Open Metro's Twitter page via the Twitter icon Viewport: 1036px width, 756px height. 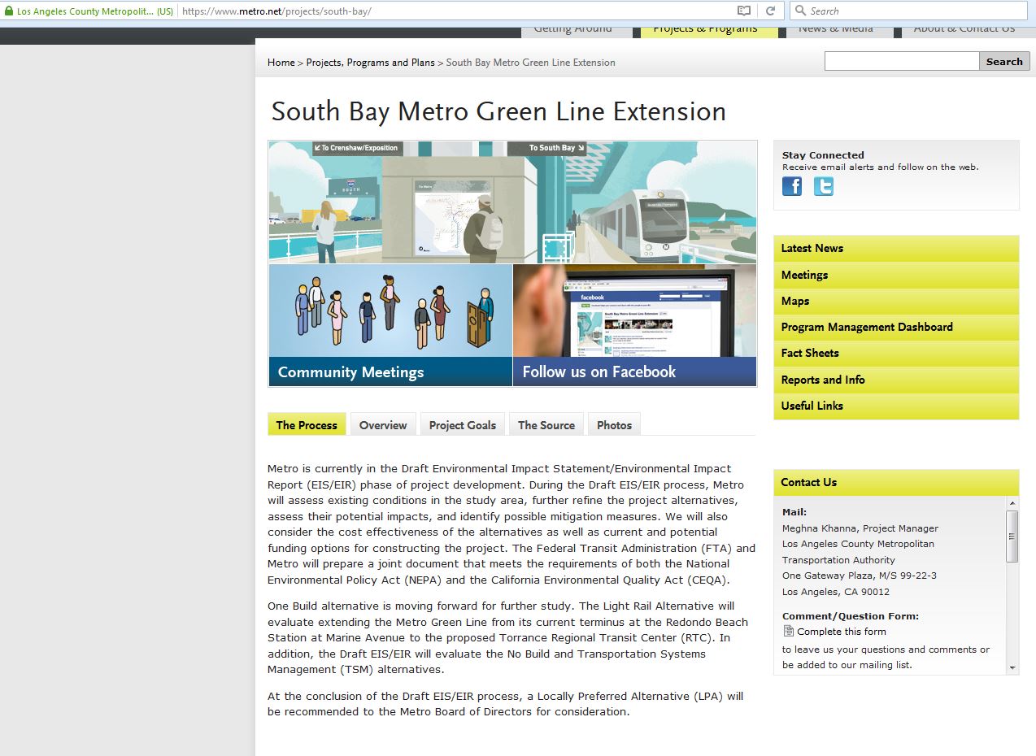[x=823, y=185]
